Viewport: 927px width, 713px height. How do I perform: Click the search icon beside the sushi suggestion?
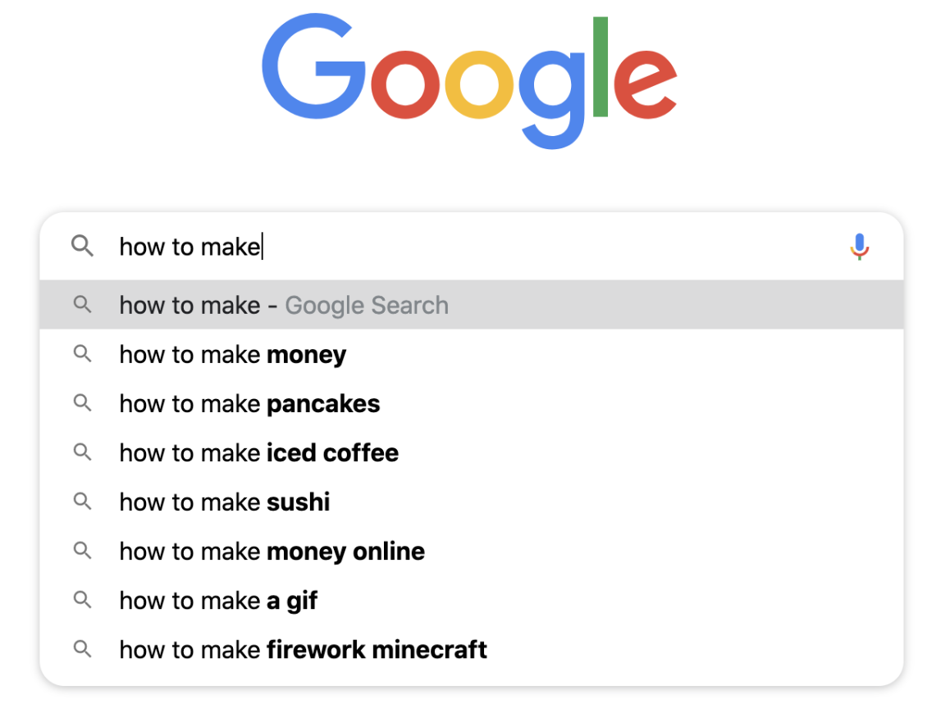pos(82,502)
